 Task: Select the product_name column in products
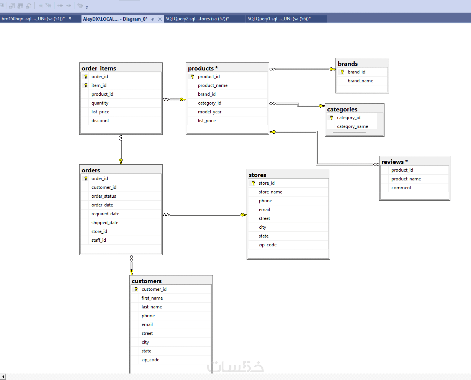click(x=227, y=85)
